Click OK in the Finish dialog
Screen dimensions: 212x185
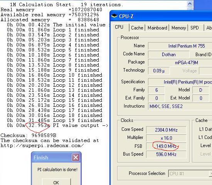pyautogui.click(x=56, y=182)
